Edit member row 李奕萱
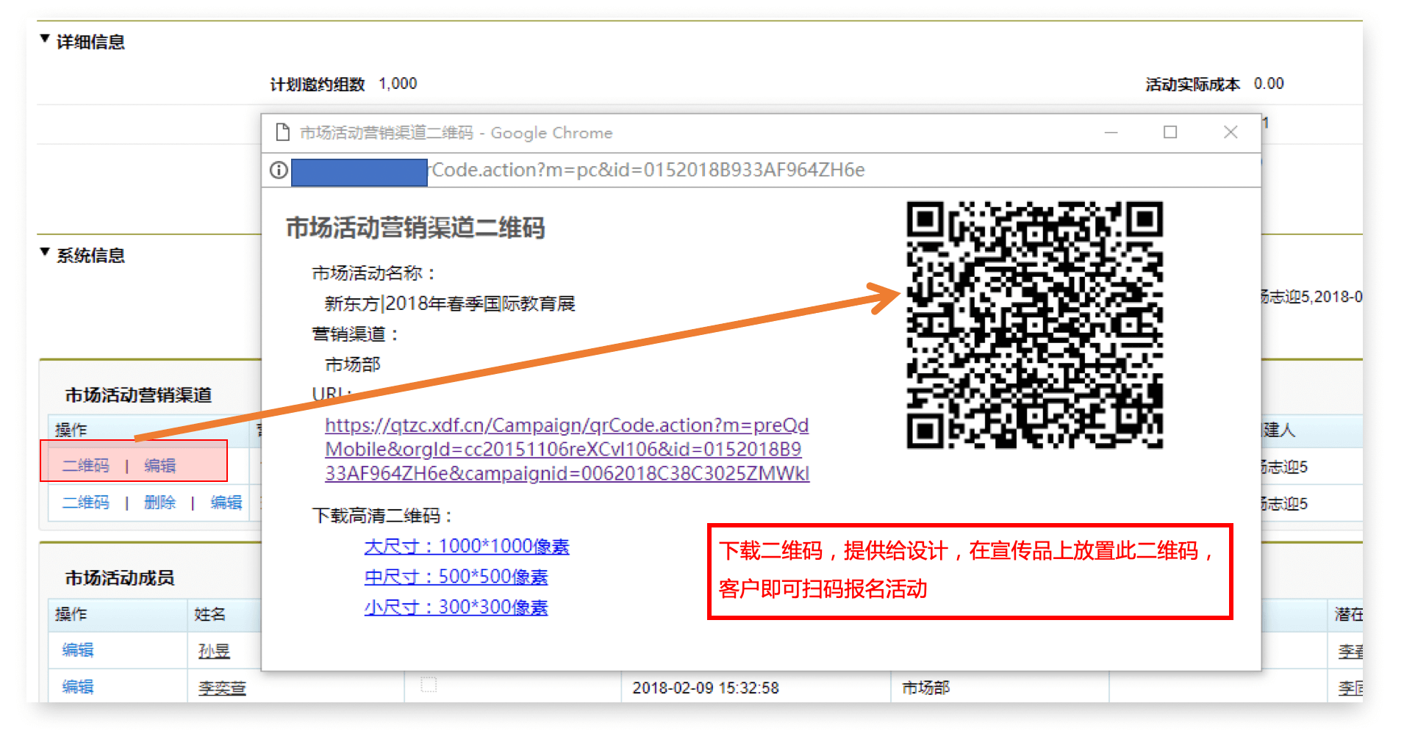1404x742 pixels. pos(78,687)
